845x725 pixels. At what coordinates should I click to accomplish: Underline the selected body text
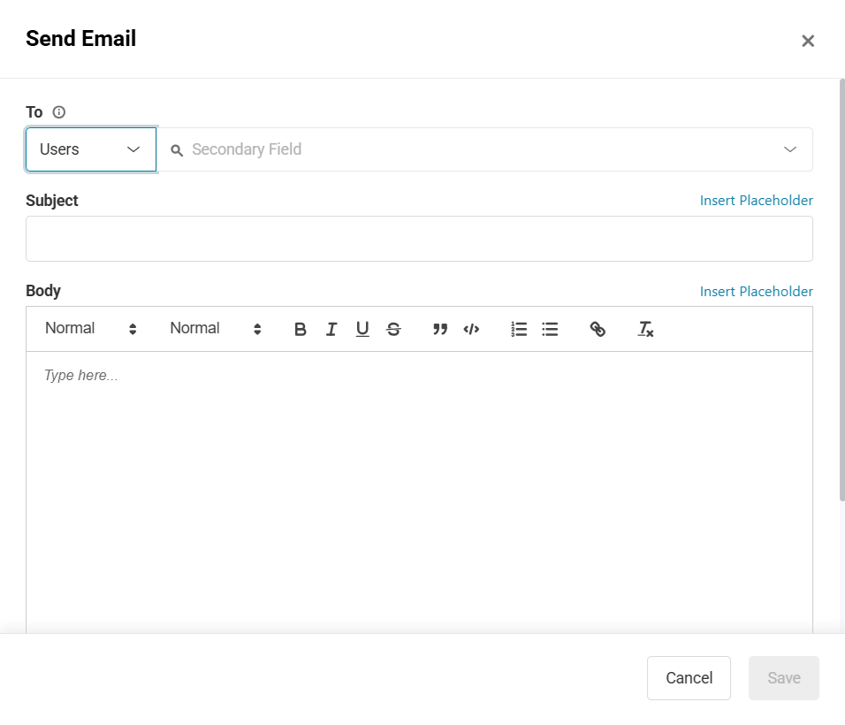[362, 329]
